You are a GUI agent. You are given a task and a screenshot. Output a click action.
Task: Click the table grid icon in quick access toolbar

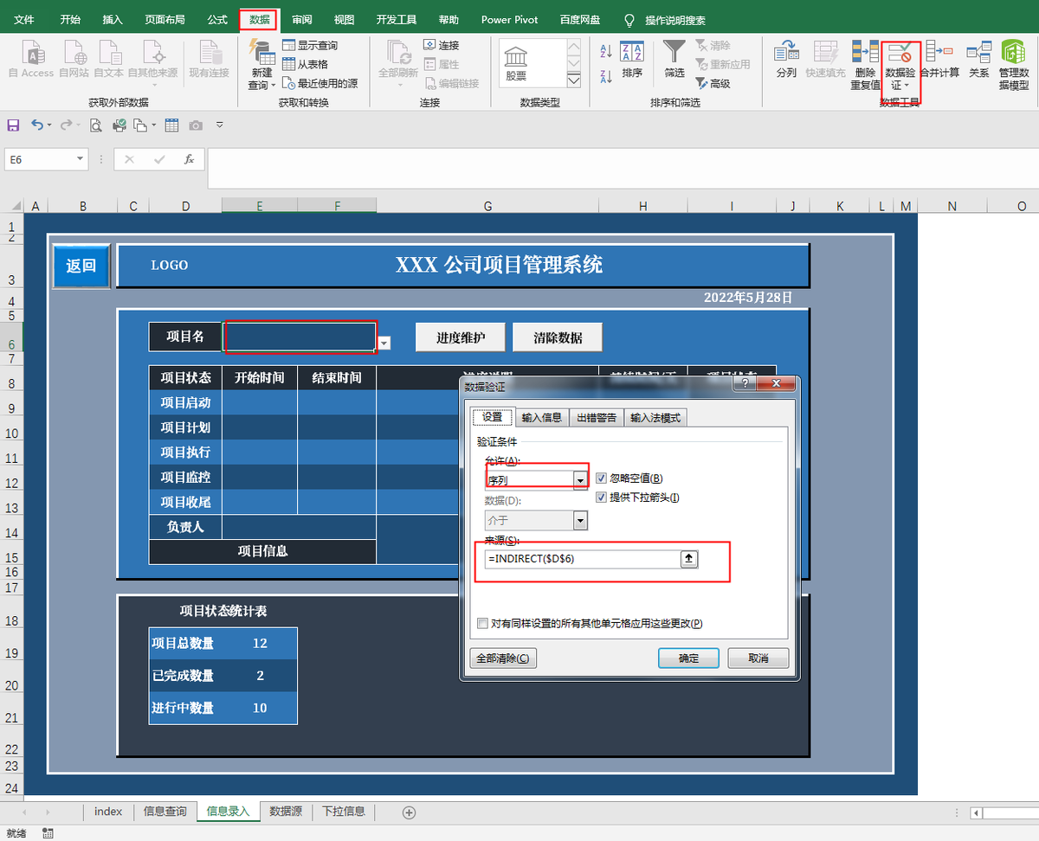[x=171, y=125]
